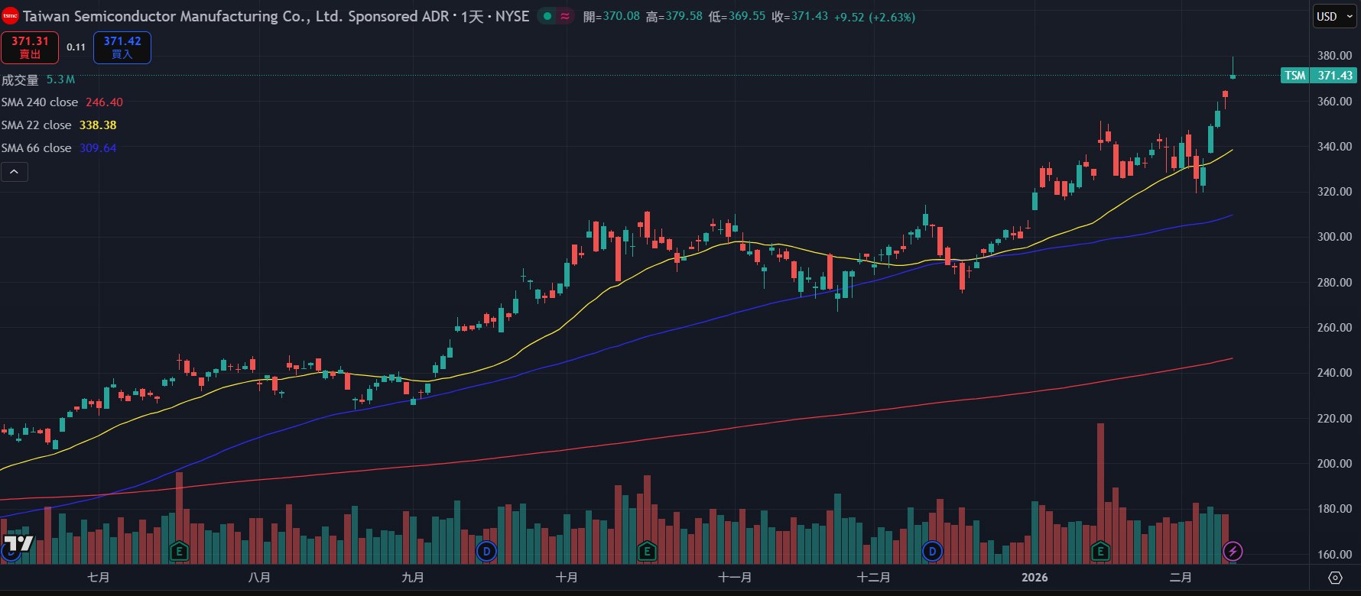Collapse the indicator legend with chevron
This screenshot has width=1361, height=596.
pyautogui.click(x=15, y=172)
